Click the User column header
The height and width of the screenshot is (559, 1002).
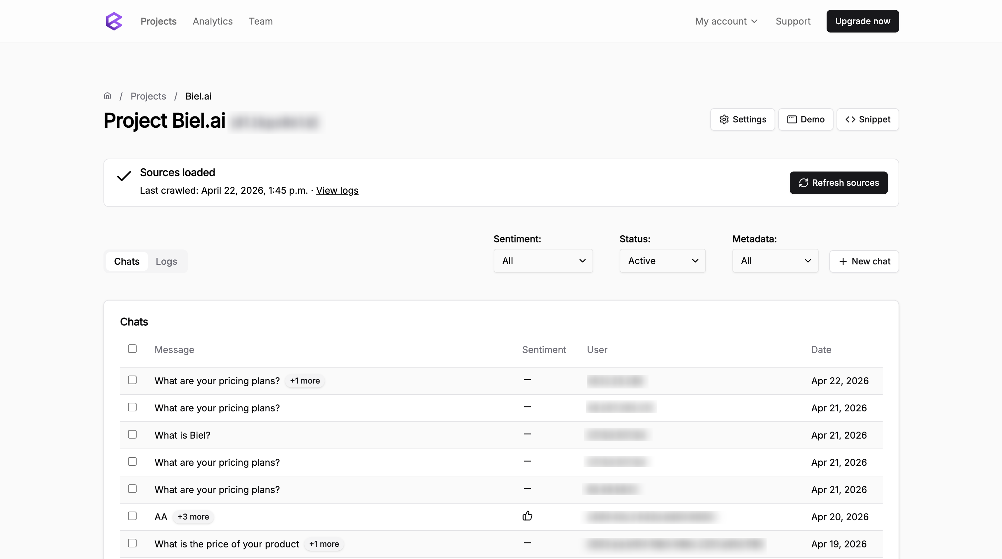597,350
